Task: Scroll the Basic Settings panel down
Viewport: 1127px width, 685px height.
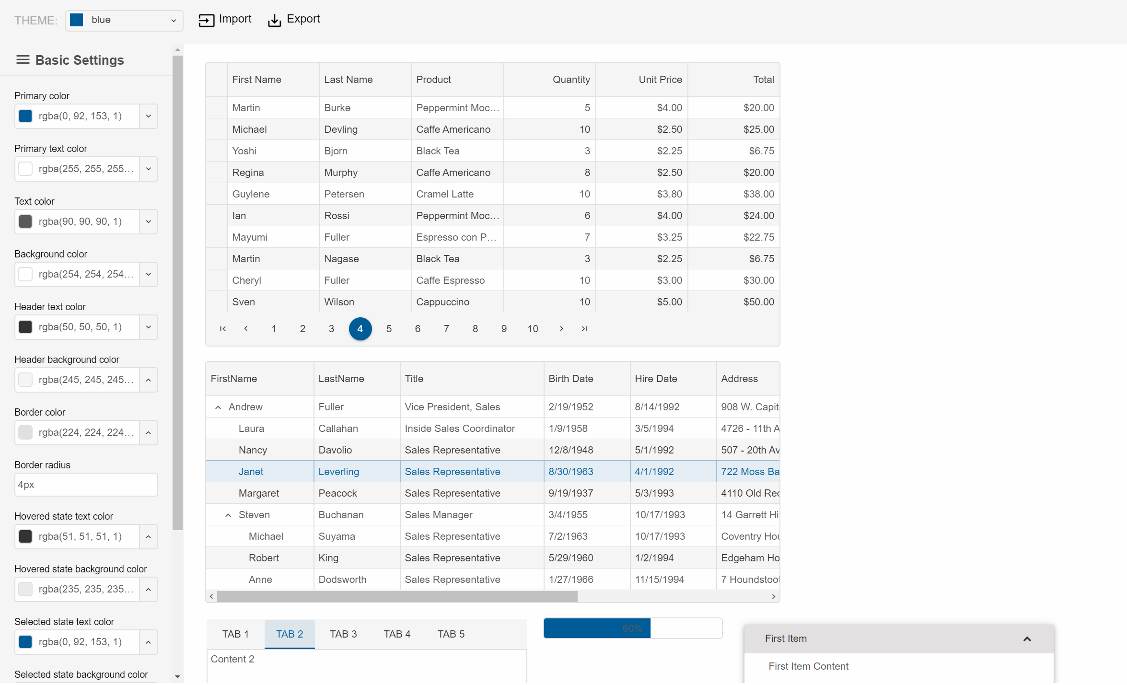Action: point(177,679)
